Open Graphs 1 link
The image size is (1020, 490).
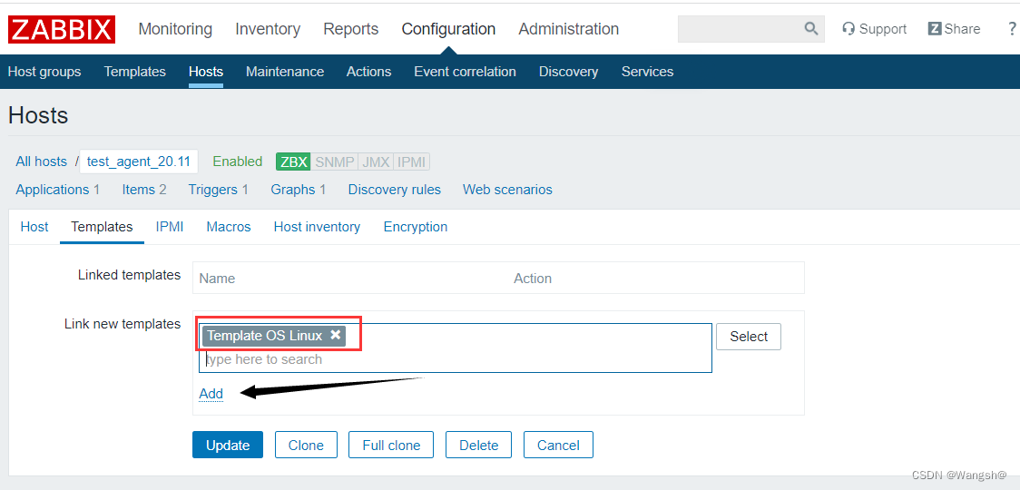pyautogui.click(x=298, y=190)
